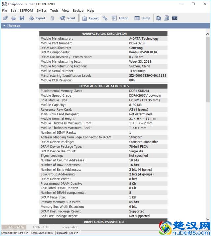
Task: Switch to the 100h - 1FFh tab
Action: click(41, 227)
